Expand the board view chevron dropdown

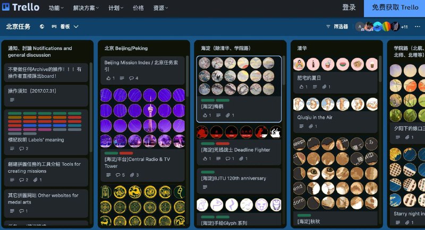[76, 26]
